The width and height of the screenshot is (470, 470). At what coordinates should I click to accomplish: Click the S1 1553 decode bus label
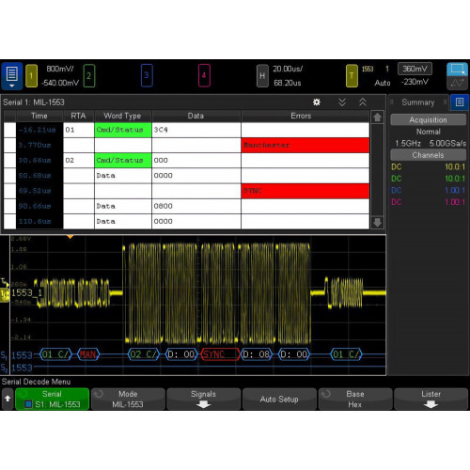tap(17, 355)
